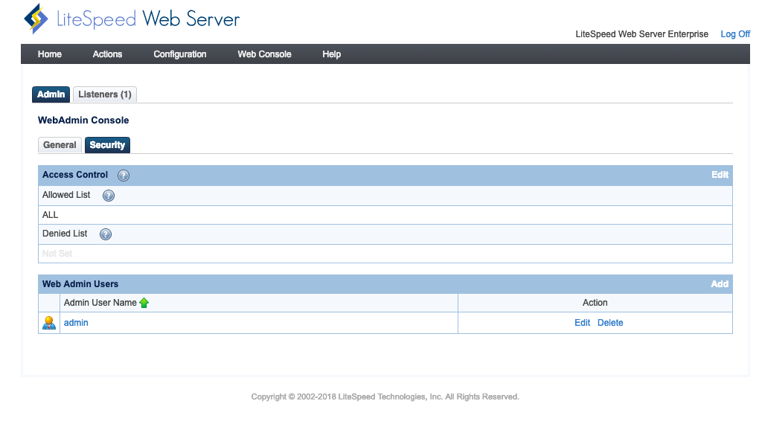Click the Web Admin Users section title
762x424 pixels.
point(80,284)
